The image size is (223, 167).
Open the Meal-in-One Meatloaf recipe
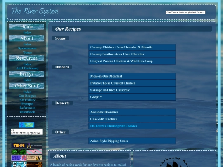pos(132,76)
